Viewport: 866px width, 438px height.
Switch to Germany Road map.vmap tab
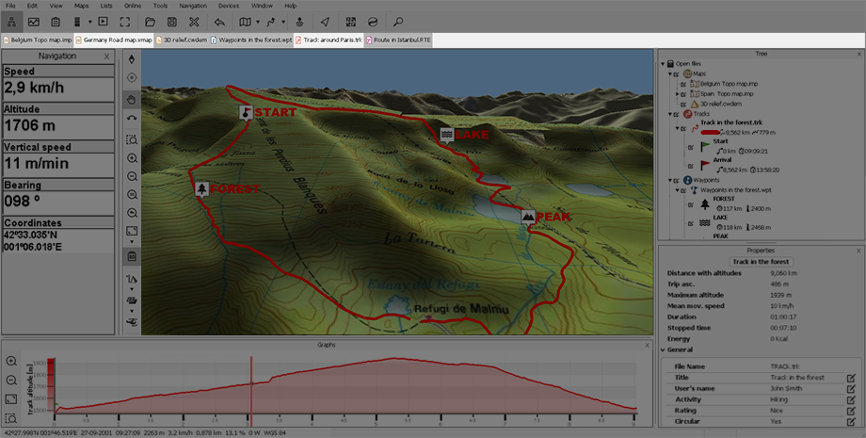[114, 41]
